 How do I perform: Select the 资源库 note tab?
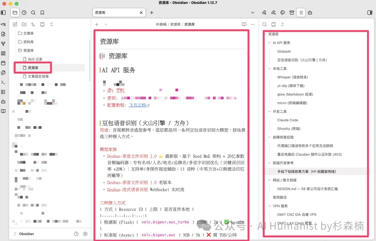pyautogui.click(x=119, y=13)
